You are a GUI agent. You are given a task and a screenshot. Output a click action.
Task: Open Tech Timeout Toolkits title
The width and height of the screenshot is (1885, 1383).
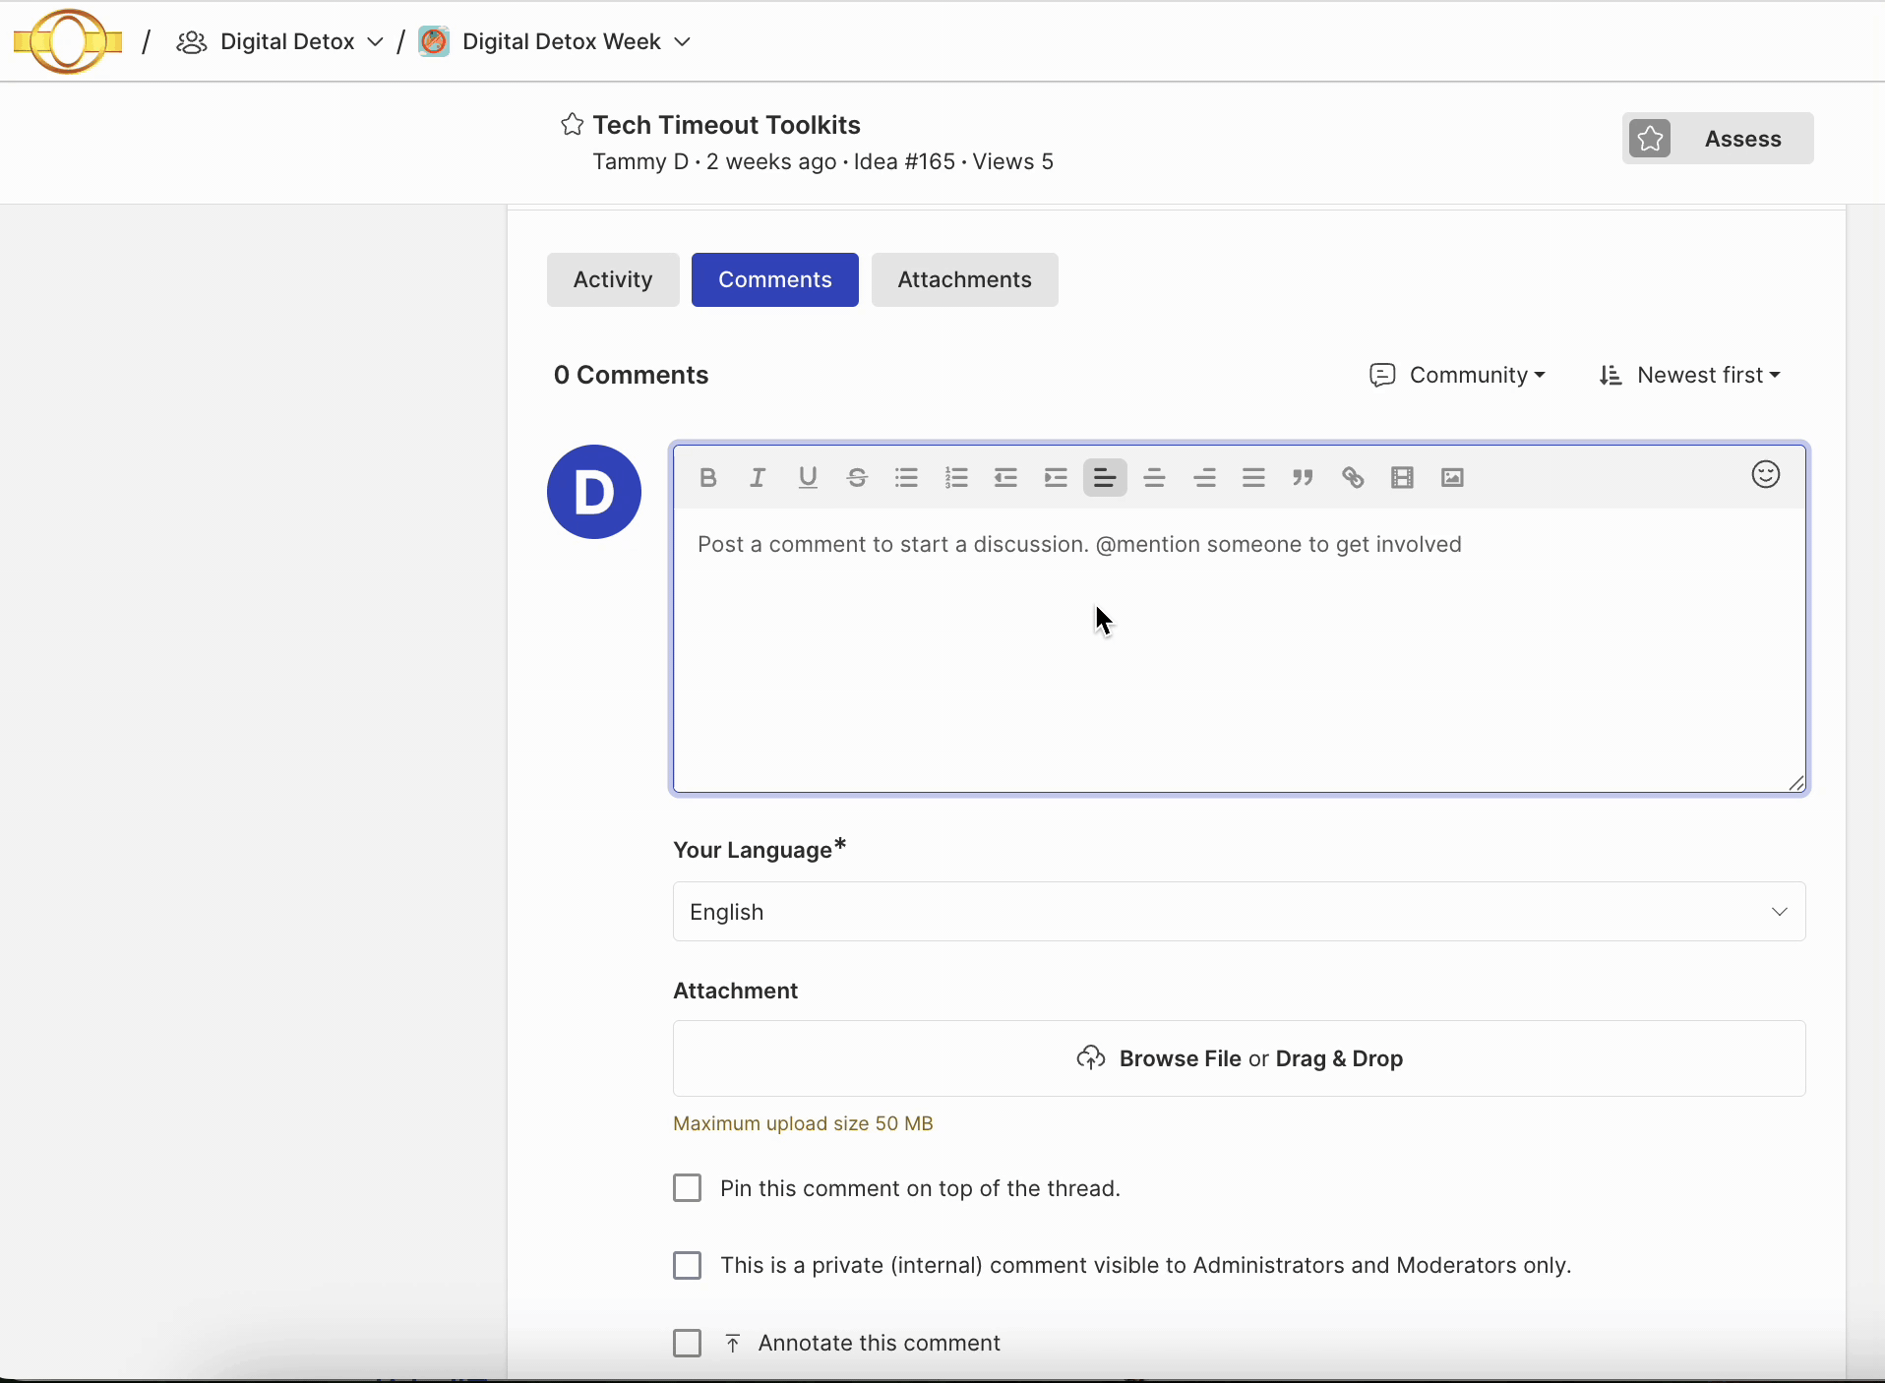click(727, 125)
